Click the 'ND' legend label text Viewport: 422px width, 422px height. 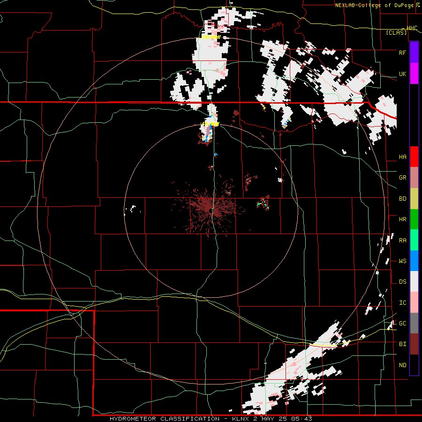pyautogui.click(x=402, y=365)
